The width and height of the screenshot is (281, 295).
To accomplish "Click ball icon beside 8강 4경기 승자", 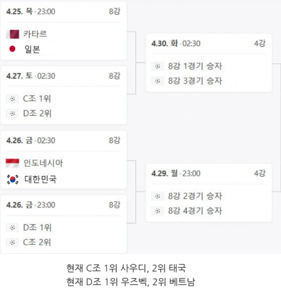I will [157, 211].
